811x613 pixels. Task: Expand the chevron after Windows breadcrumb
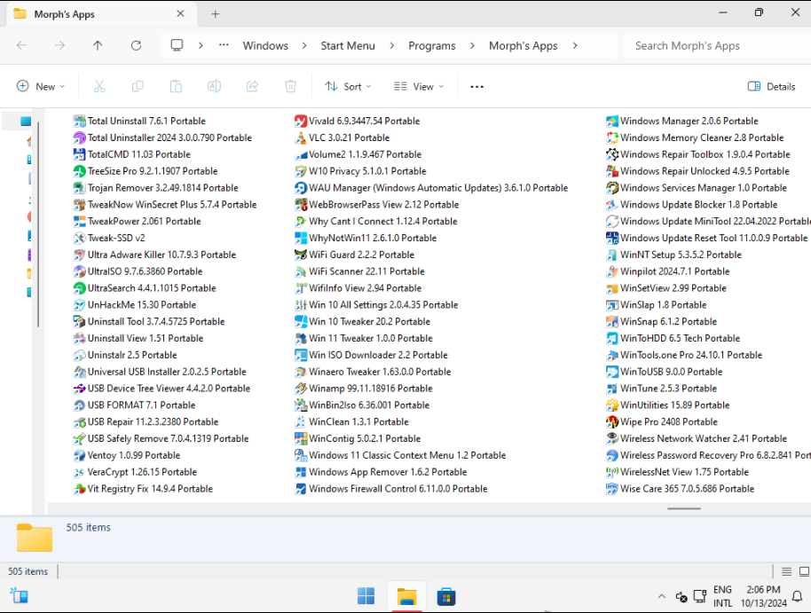(304, 45)
